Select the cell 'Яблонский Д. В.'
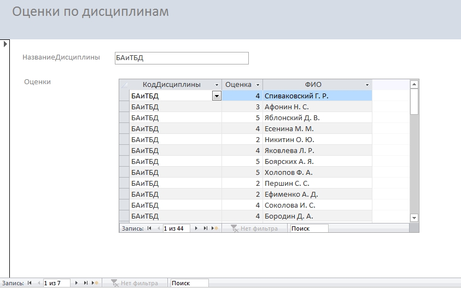 [318, 117]
